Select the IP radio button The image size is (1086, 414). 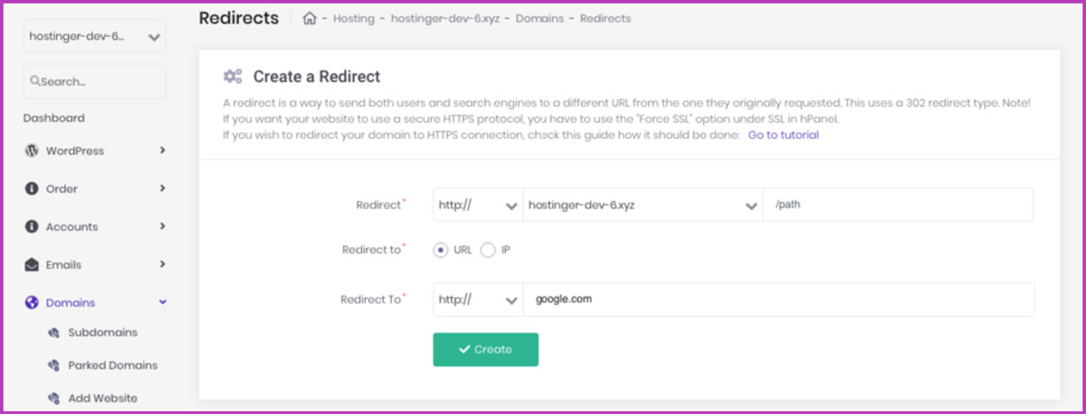[488, 249]
